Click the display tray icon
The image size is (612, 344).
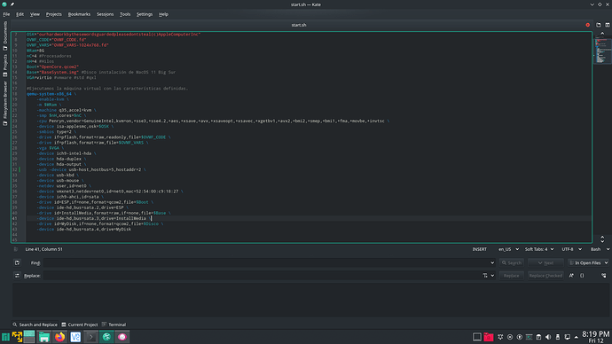coord(567,337)
